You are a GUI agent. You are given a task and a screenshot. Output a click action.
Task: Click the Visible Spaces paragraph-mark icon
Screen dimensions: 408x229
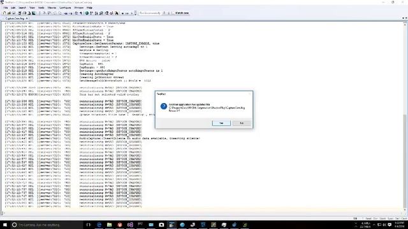pos(81,13)
